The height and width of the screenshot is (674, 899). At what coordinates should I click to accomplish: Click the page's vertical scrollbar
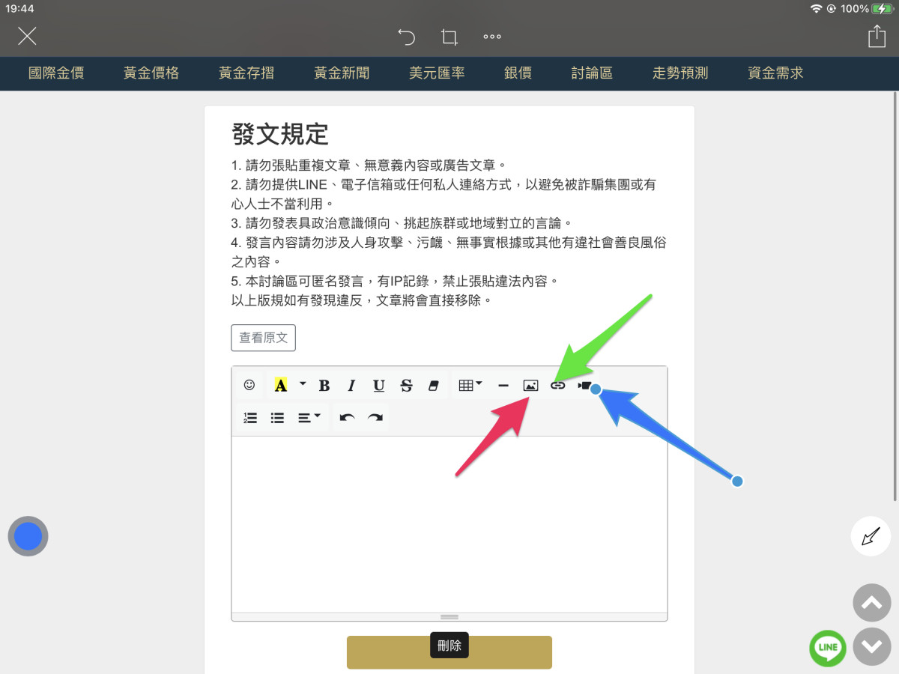(x=895, y=296)
